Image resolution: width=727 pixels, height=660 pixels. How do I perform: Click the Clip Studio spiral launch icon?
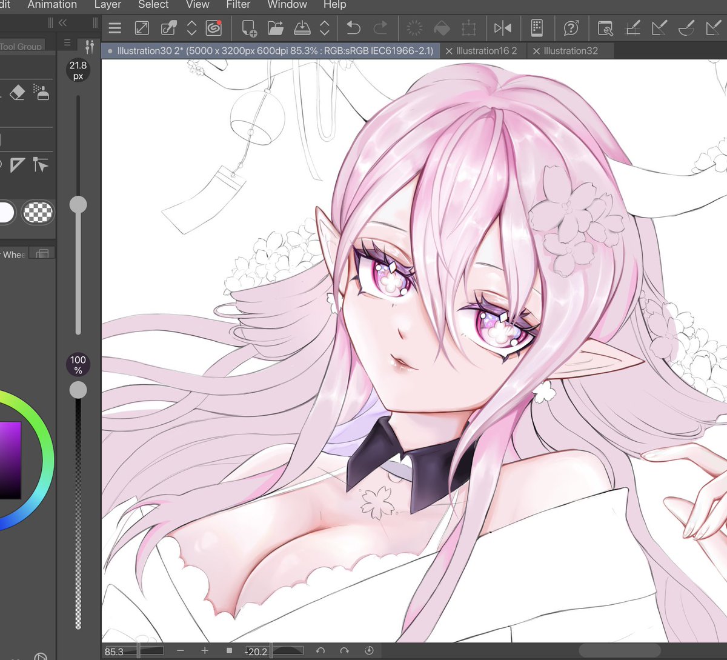(213, 28)
